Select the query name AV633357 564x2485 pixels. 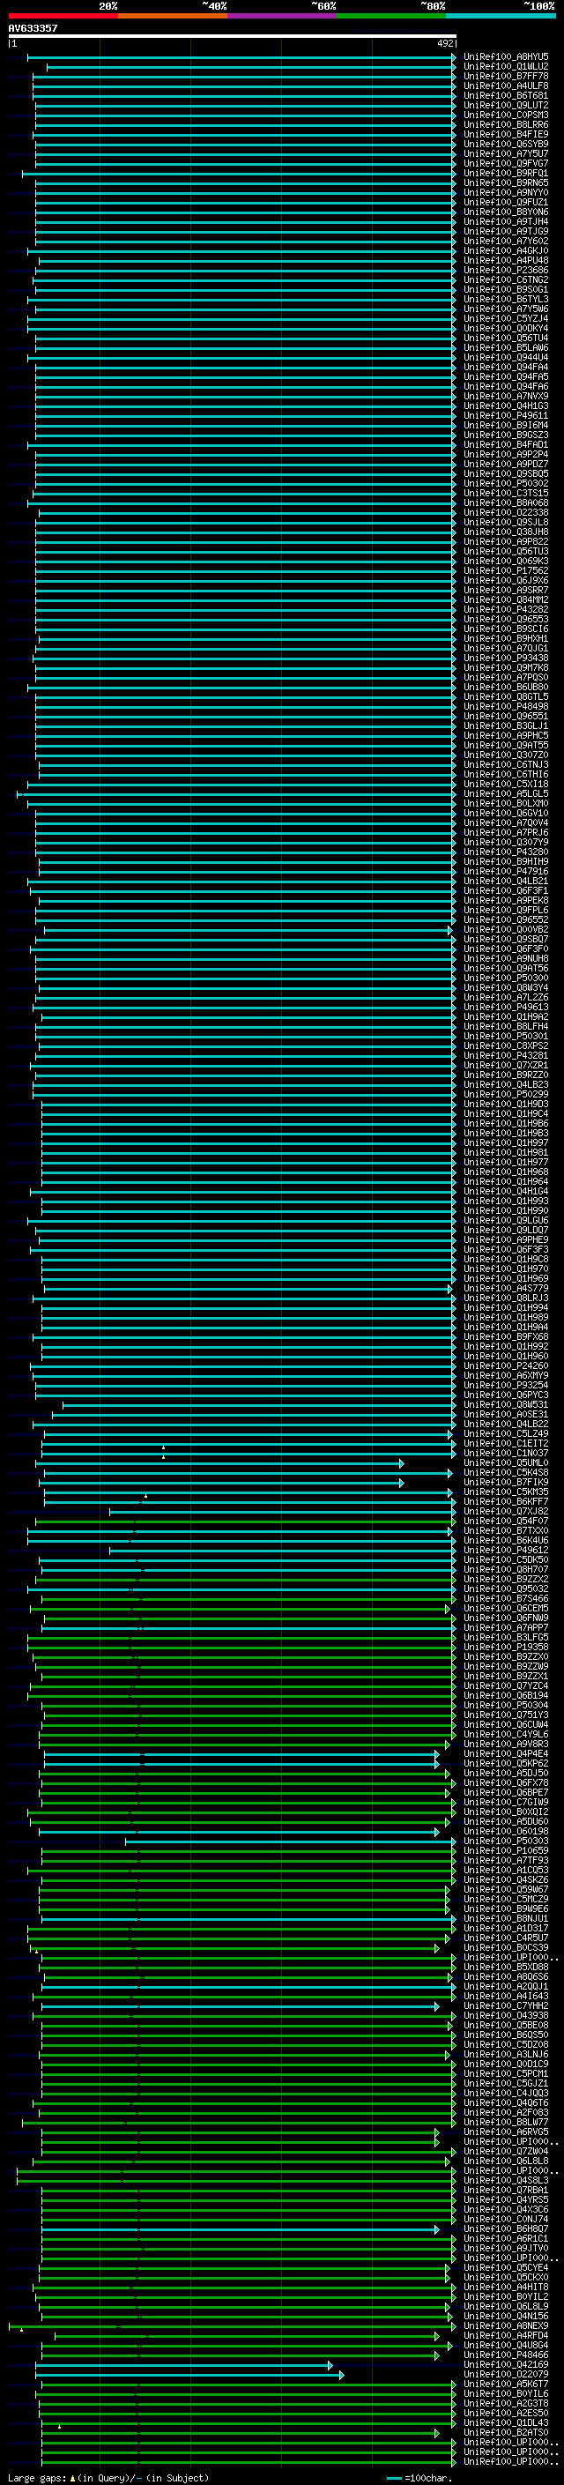[x=33, y=28]
